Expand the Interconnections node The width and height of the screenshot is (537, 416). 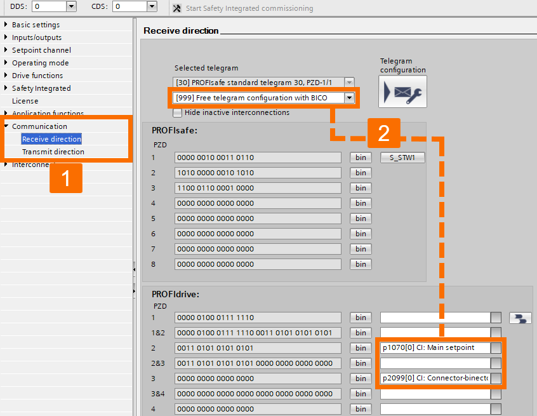pos(6,164)
